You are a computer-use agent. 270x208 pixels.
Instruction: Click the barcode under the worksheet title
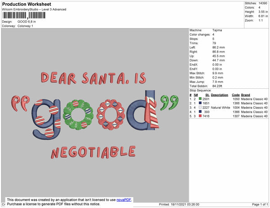pyautogui.click(x=24, y=15)
